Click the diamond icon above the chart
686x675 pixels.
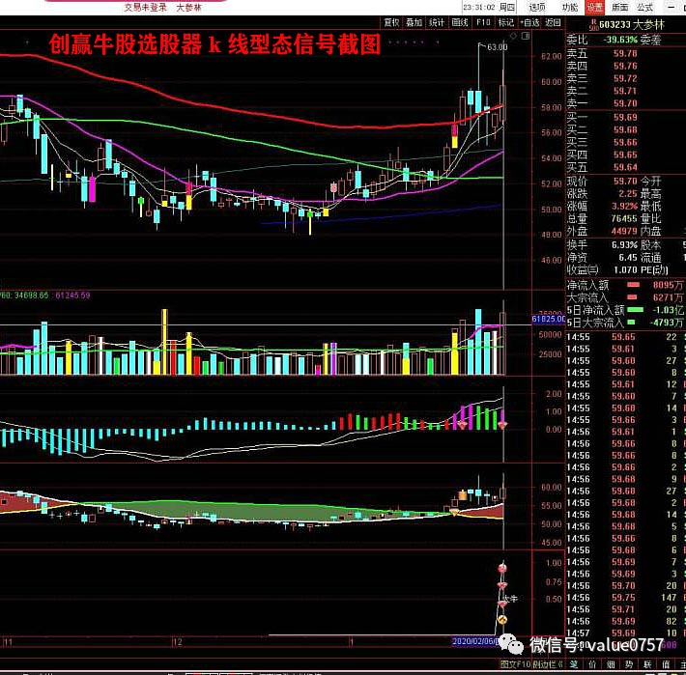pos(514,36)
